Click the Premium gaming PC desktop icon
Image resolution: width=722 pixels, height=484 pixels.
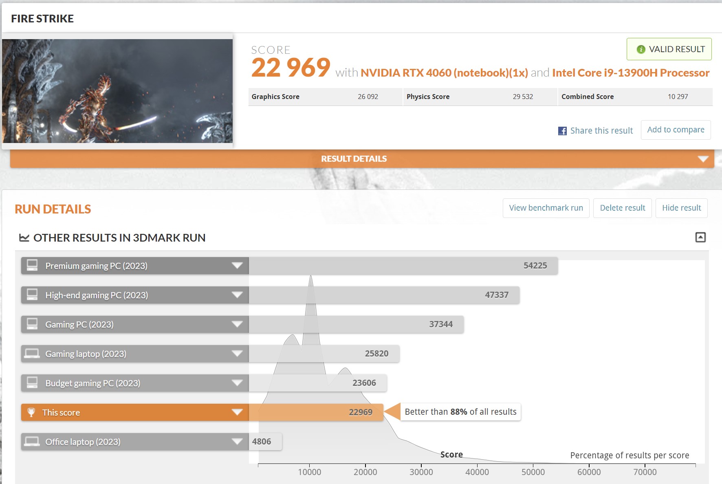(32, 266)
